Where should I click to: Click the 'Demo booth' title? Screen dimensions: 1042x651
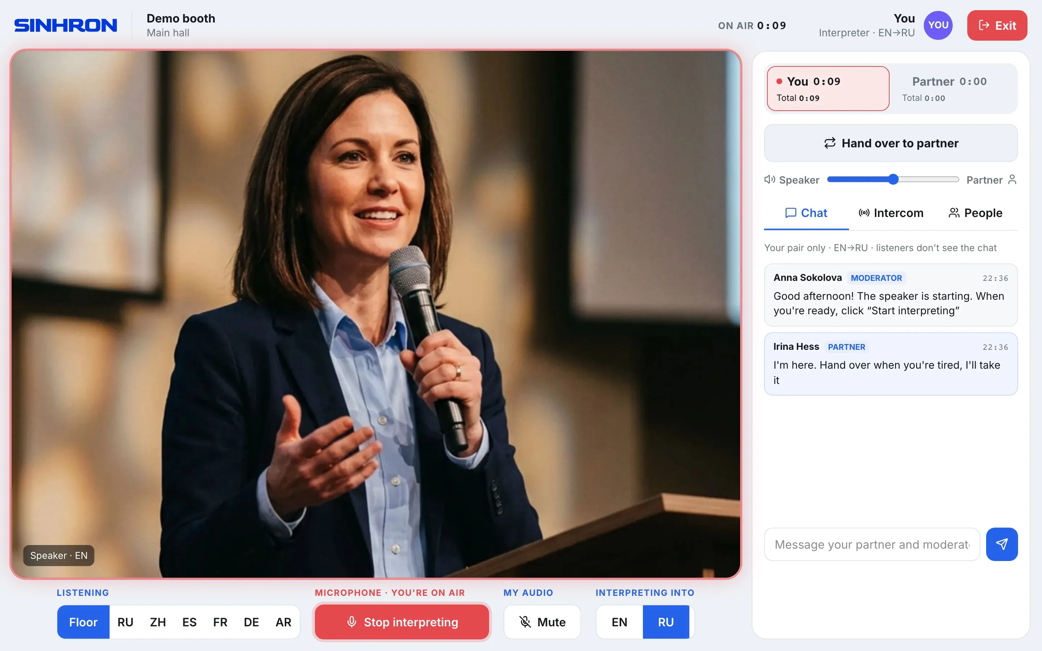(x=181, y=18)
